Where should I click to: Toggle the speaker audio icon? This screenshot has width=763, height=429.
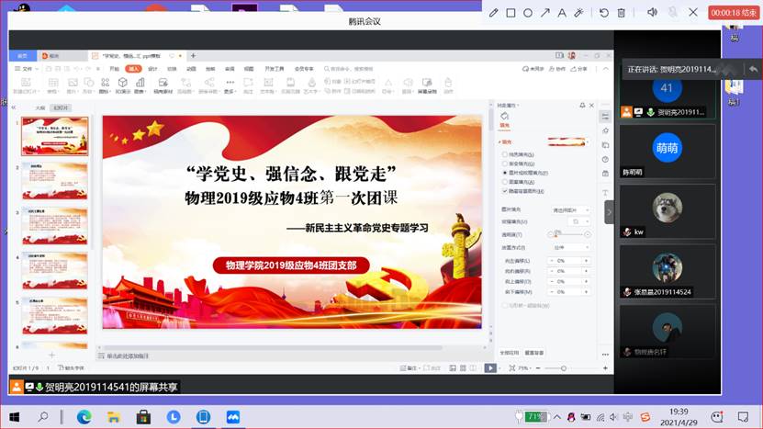(x=652, y=13)
